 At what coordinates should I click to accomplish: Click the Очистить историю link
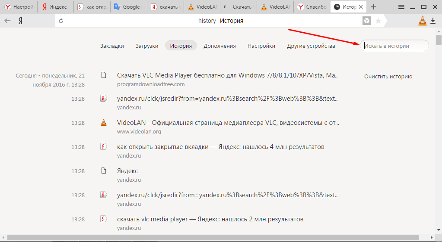[x=388, y=77]
